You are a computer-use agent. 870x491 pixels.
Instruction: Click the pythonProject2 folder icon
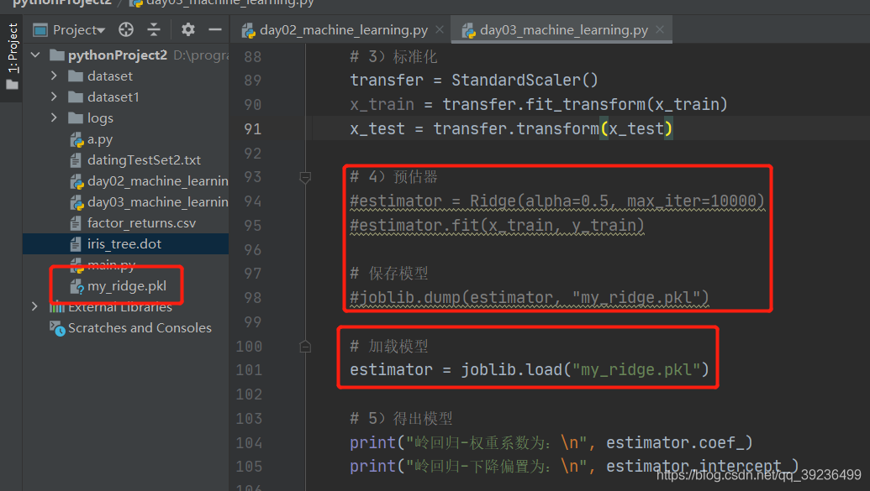(x=56, y=55)
